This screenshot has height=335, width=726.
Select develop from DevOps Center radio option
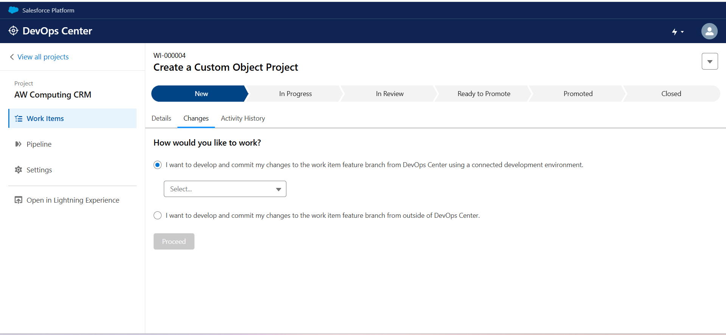click(x=158, y=165)
